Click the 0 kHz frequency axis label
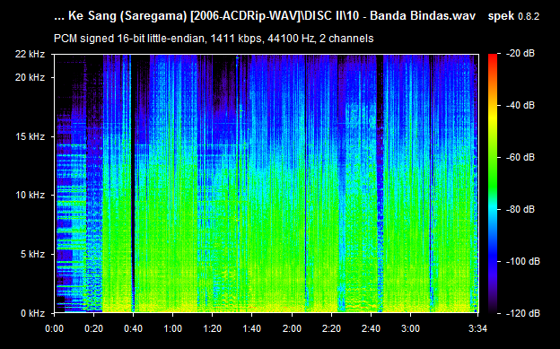Screen dimensions: 560x349 32,313
